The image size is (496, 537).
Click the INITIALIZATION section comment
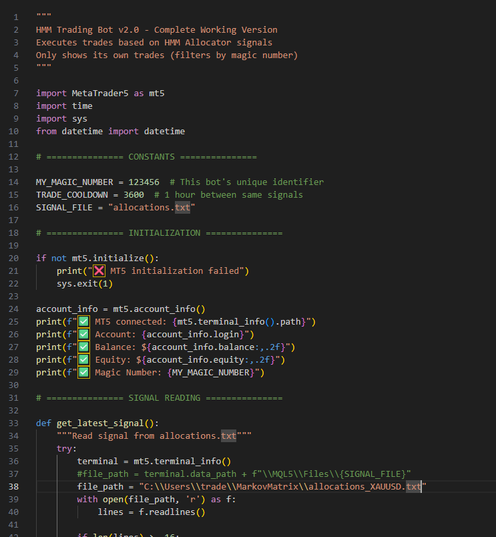click(x=159, y=233)
